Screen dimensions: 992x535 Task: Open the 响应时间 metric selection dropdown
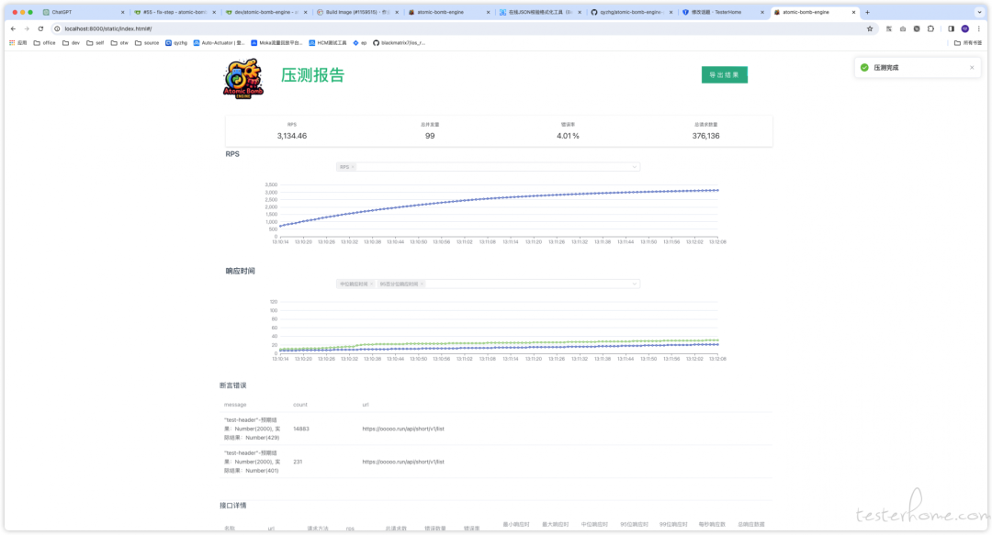pyautogui.click(x=634, y=284)
